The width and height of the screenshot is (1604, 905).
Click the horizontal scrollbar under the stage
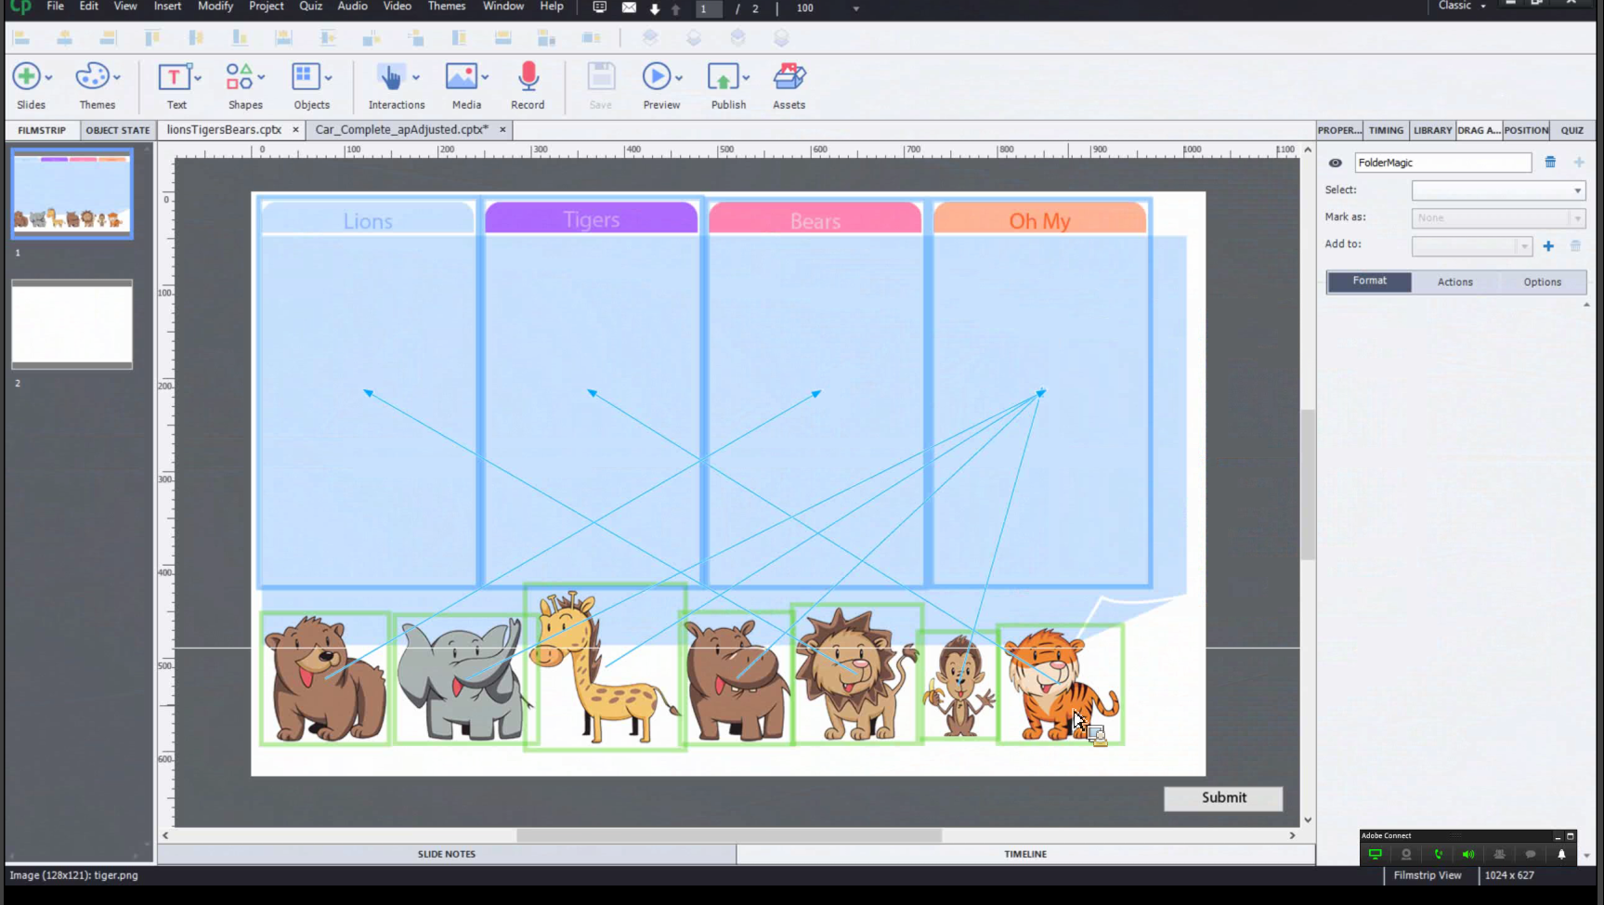click(x=728, y=835)
